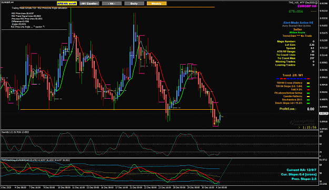Click the Trend W1 heading
The height and width of the screenshot is (190, 329).
(x=293, y=76)
